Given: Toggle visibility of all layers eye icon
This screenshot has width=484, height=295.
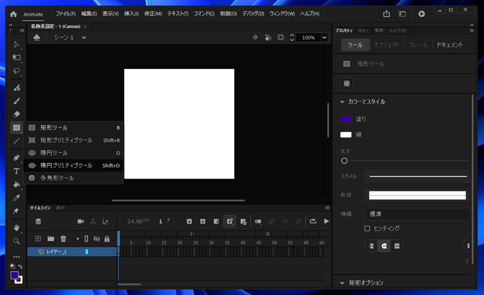Looking at the screenshot, I should 97,239.
